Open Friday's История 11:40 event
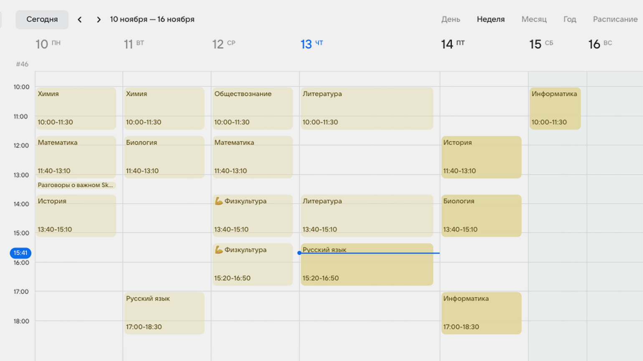This screenshot has width=643, height=361. [481, 157]
